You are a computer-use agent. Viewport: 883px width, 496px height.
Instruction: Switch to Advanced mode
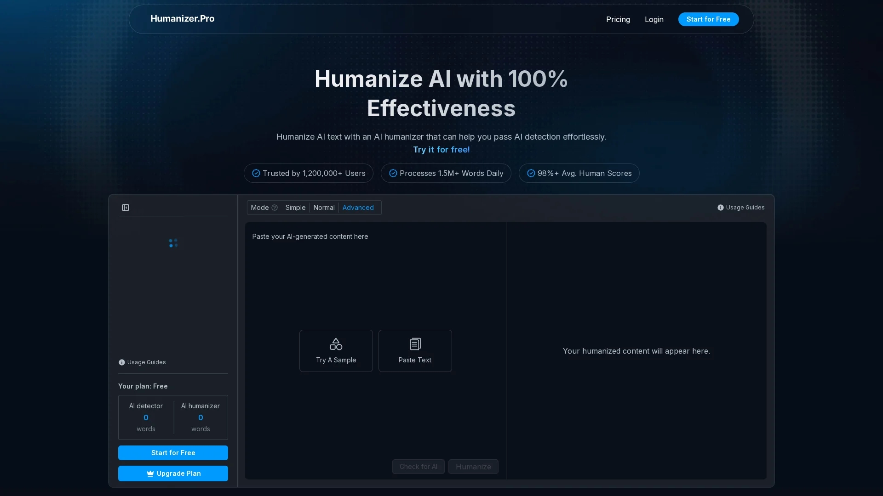pyautogui.click(x=358, y=208)
